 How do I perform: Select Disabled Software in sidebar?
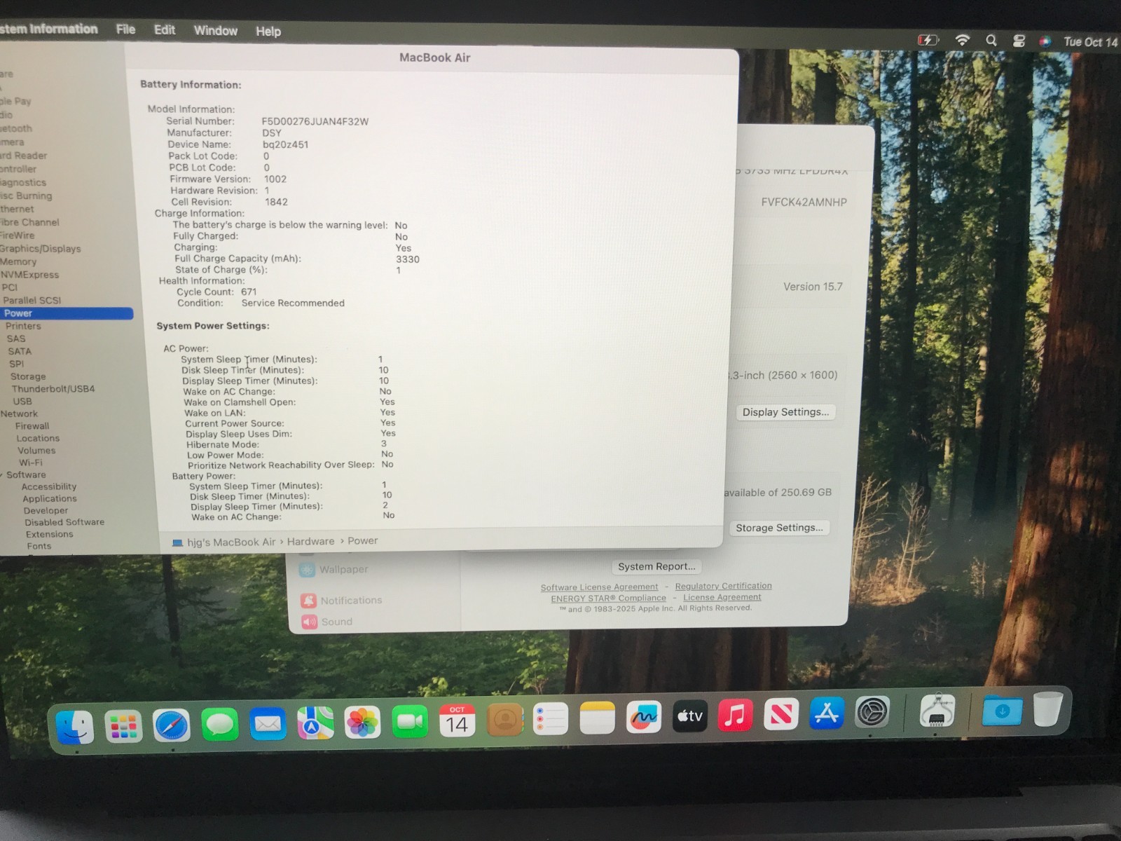(64, 522)
